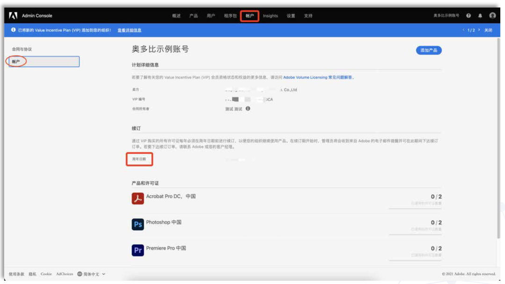Click the Premiere Pro Pr product icon
Image resolution: width=505 pixels, height=284 pixels.
(137, 250)
